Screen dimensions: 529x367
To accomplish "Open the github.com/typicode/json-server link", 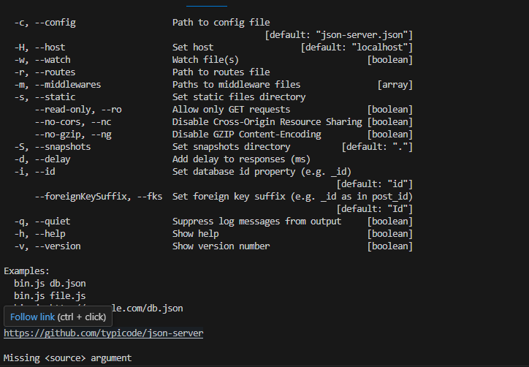I will point(103,333).
